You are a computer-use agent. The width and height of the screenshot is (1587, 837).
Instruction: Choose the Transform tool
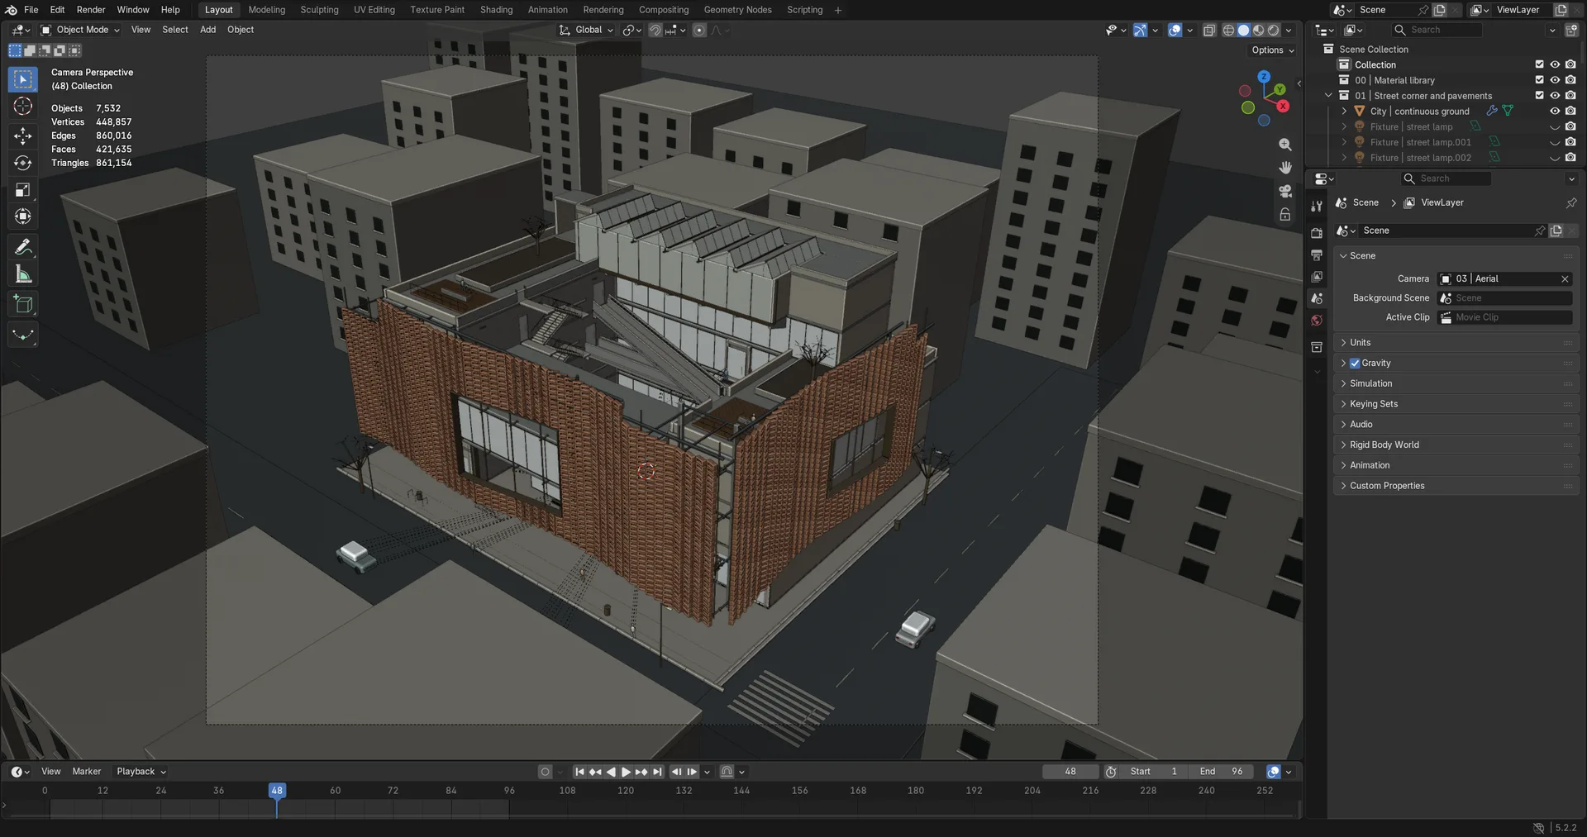point(23,216)
